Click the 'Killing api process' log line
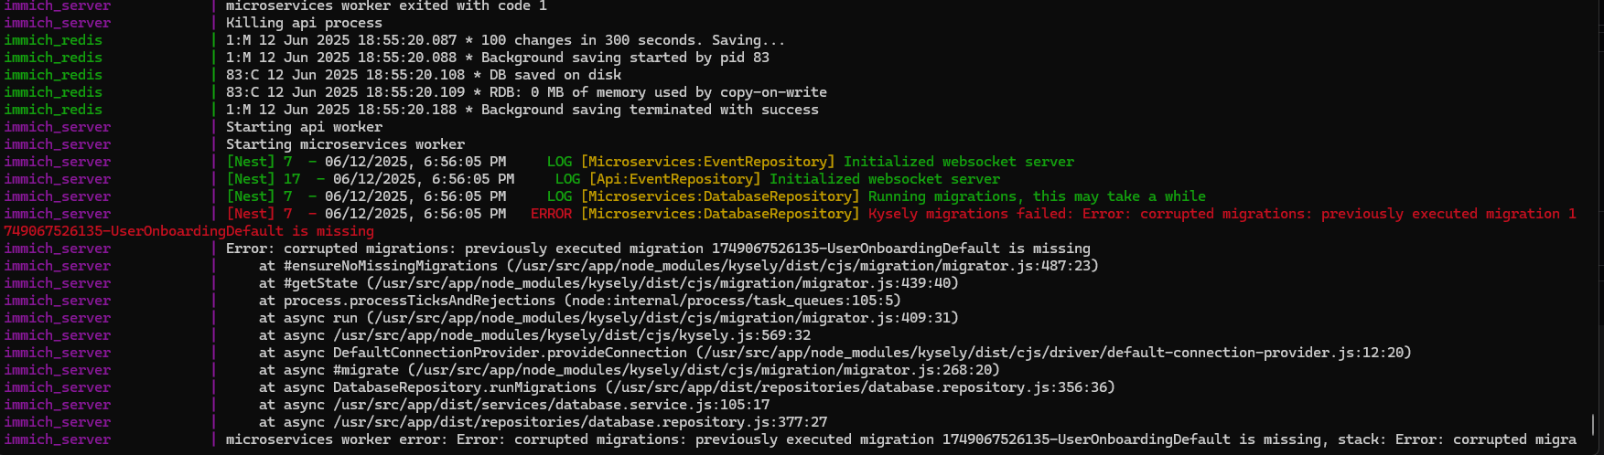The width and height of the screenshot is (1604, 455). [304, 23]
